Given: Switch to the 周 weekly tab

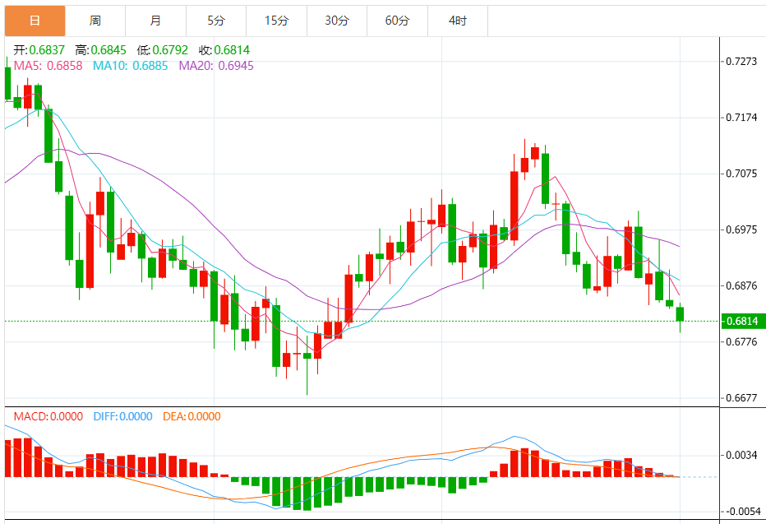Looking at the screenshot, I should coord(95,21).
